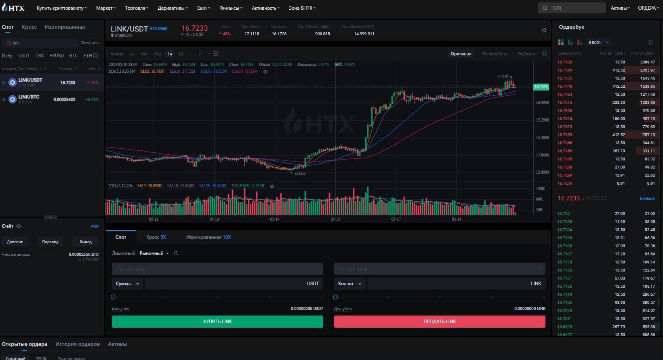
Task: Show only buy orders in orderbook
Action: coord(570,42)
